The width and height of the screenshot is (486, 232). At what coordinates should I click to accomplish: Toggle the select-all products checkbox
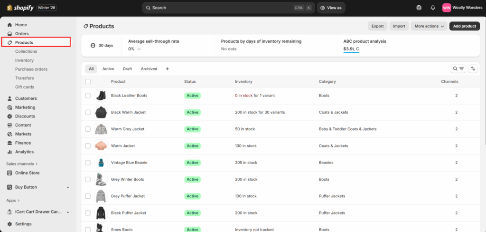[88, 82]
